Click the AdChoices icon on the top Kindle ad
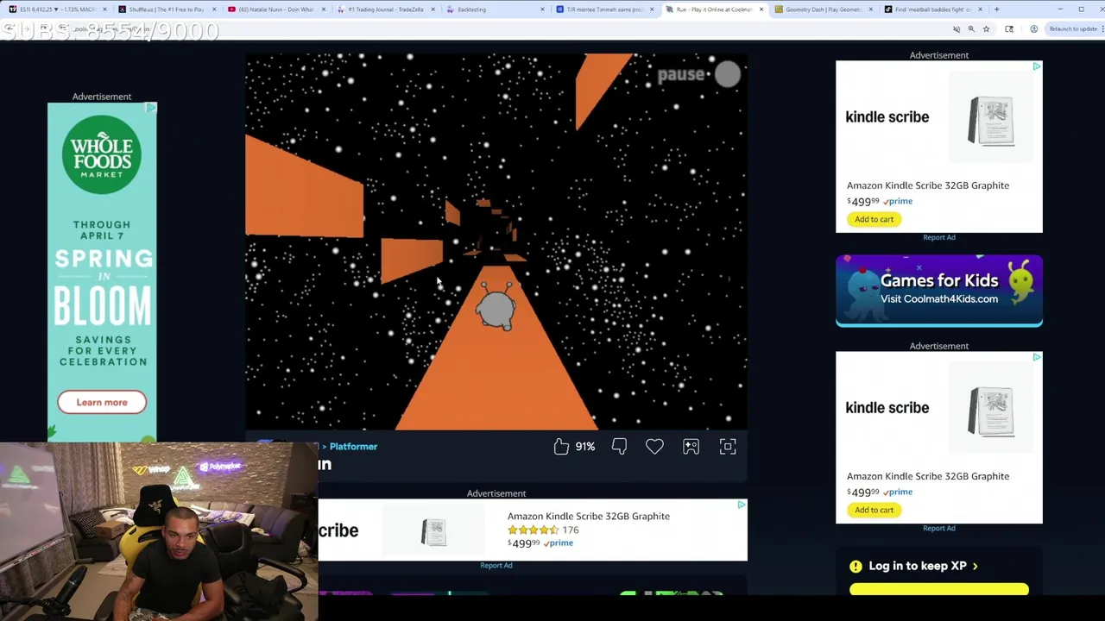 click(x=1037, y=66)
